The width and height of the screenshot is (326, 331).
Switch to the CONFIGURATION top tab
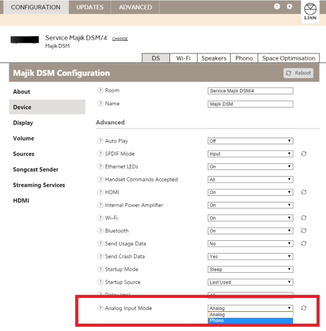tap(36, 7)
